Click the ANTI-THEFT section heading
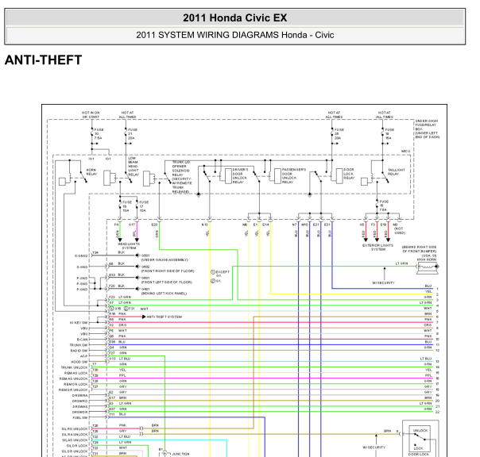The height and width of the screenshot is (457, 480). [x=43, y=60]
